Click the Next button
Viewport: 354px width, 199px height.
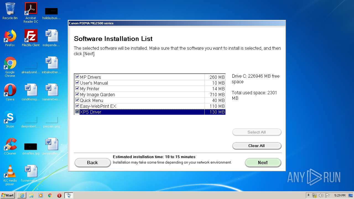tap(263, 163)
